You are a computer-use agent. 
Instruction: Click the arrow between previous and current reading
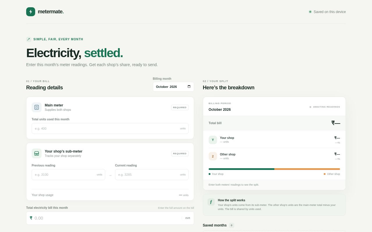click(x=110, y=175)
